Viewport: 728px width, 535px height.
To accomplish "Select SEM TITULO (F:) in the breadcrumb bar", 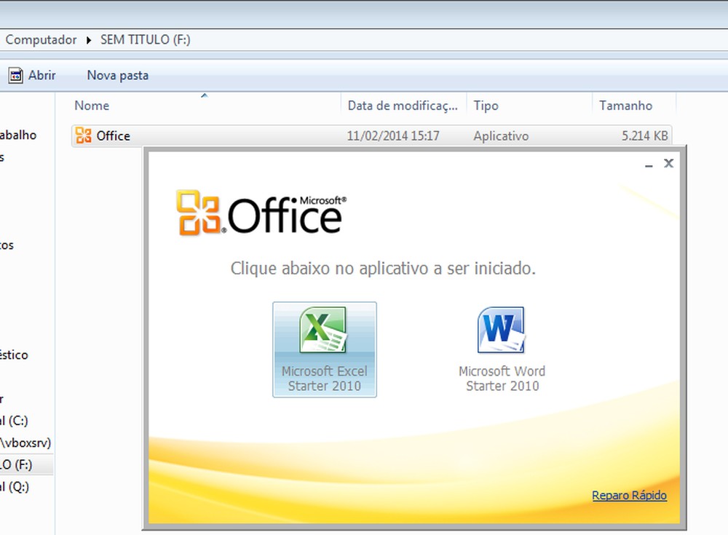I will 146,39.
